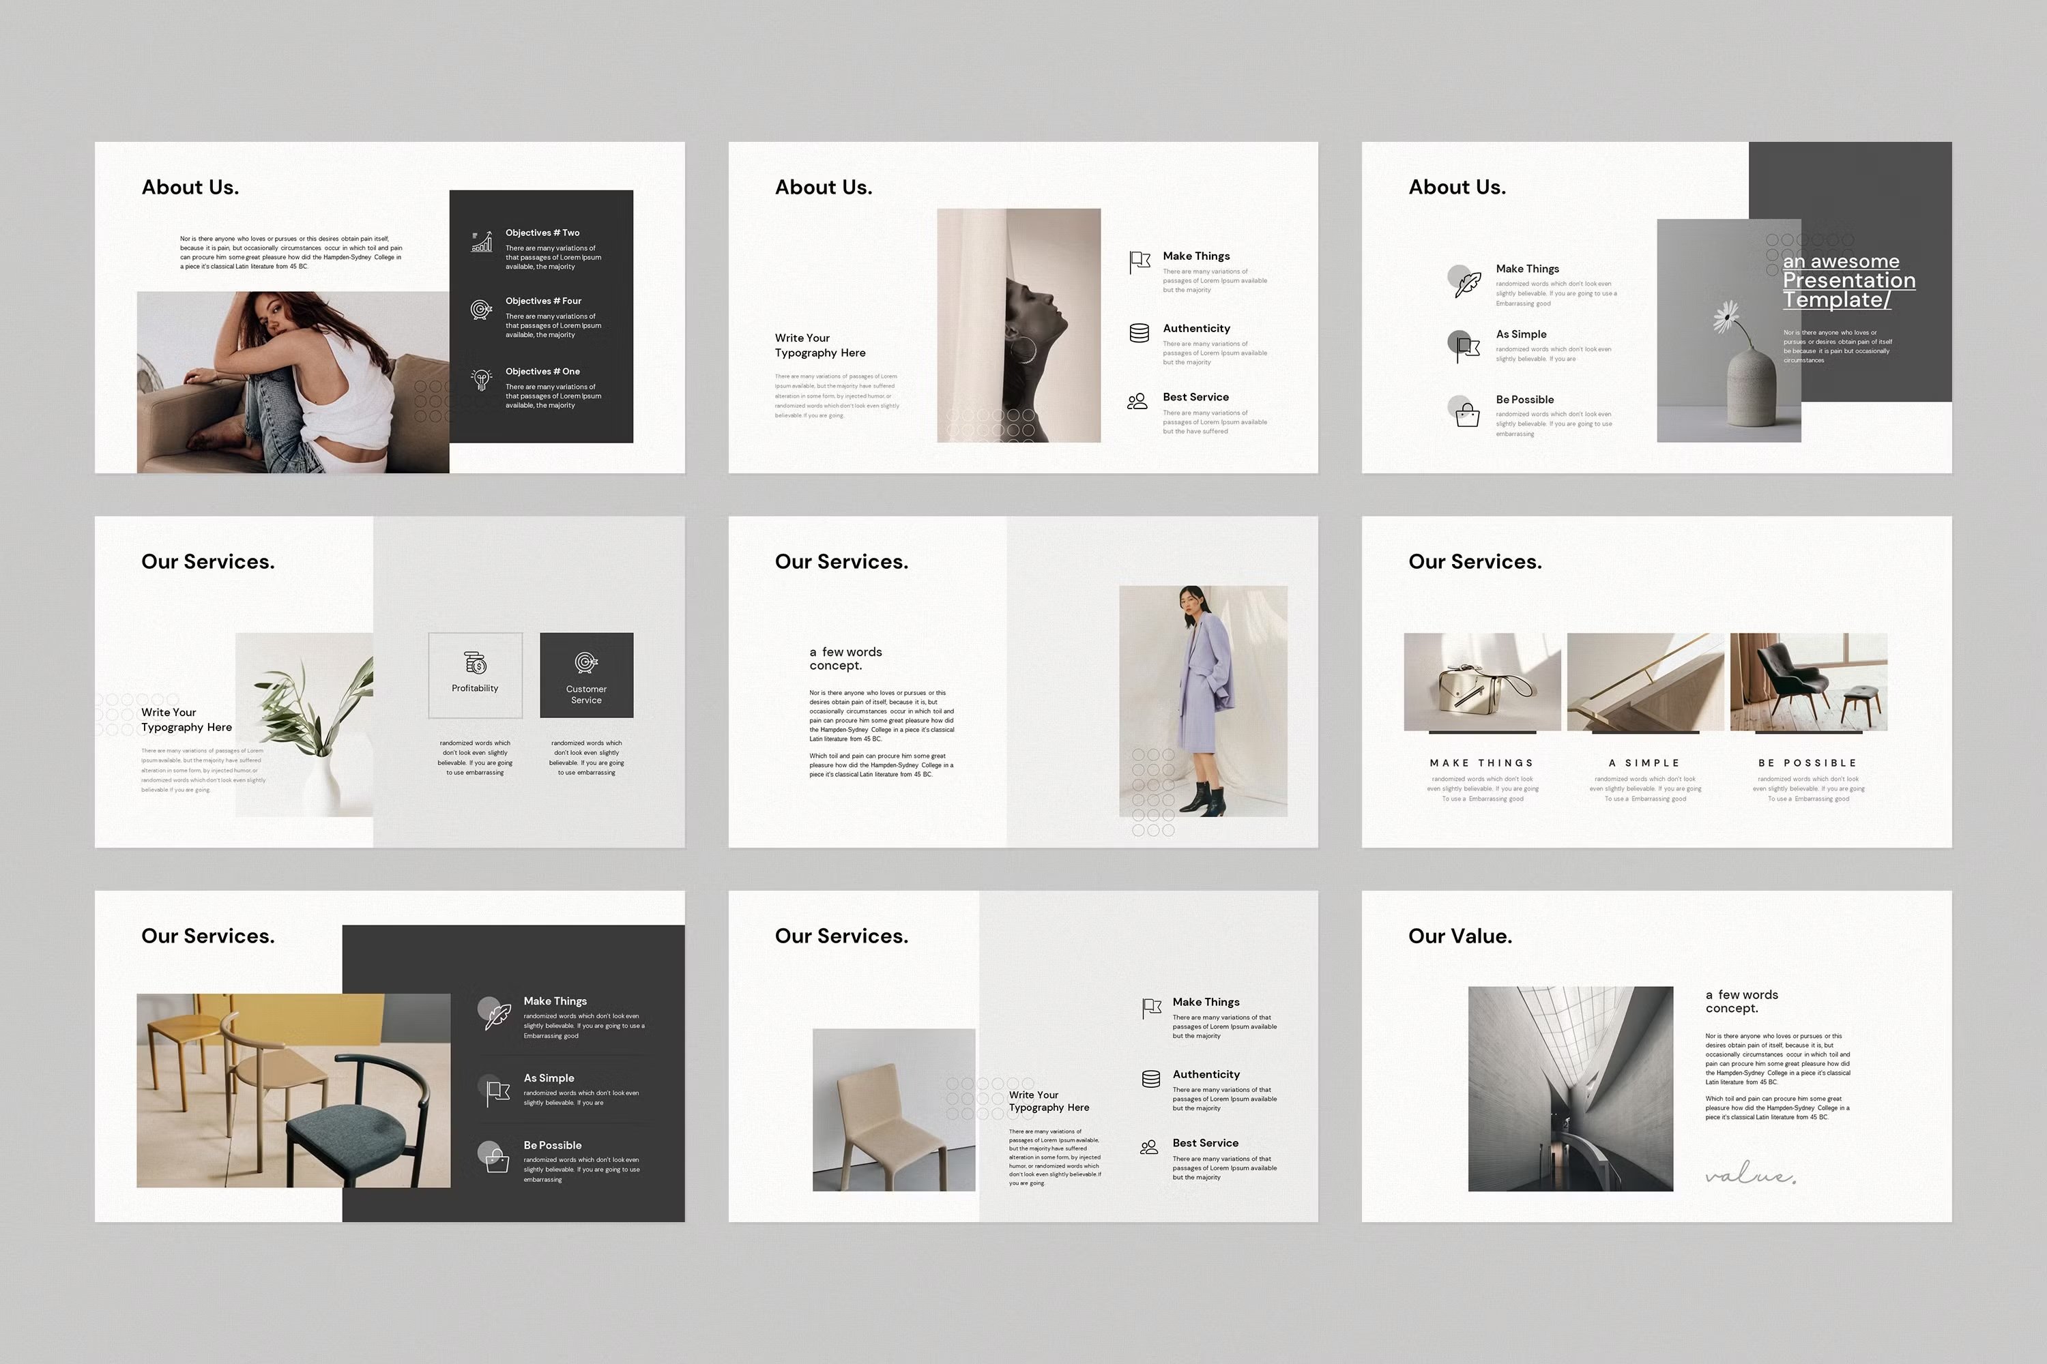2047x1364 pixels.
Task: Click the 'As Simple' heading in the dark chairs panel
Action: coord(549,1078)
